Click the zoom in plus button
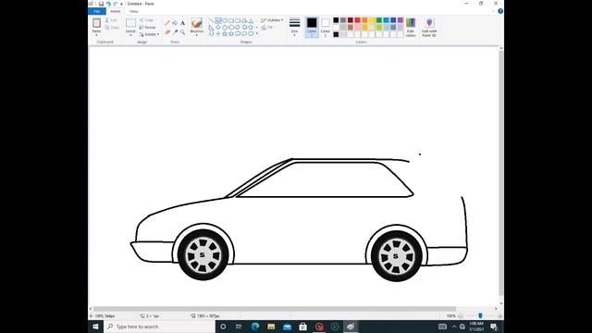Viewport: 592px width, 333px height. click(x=499, y=316)
